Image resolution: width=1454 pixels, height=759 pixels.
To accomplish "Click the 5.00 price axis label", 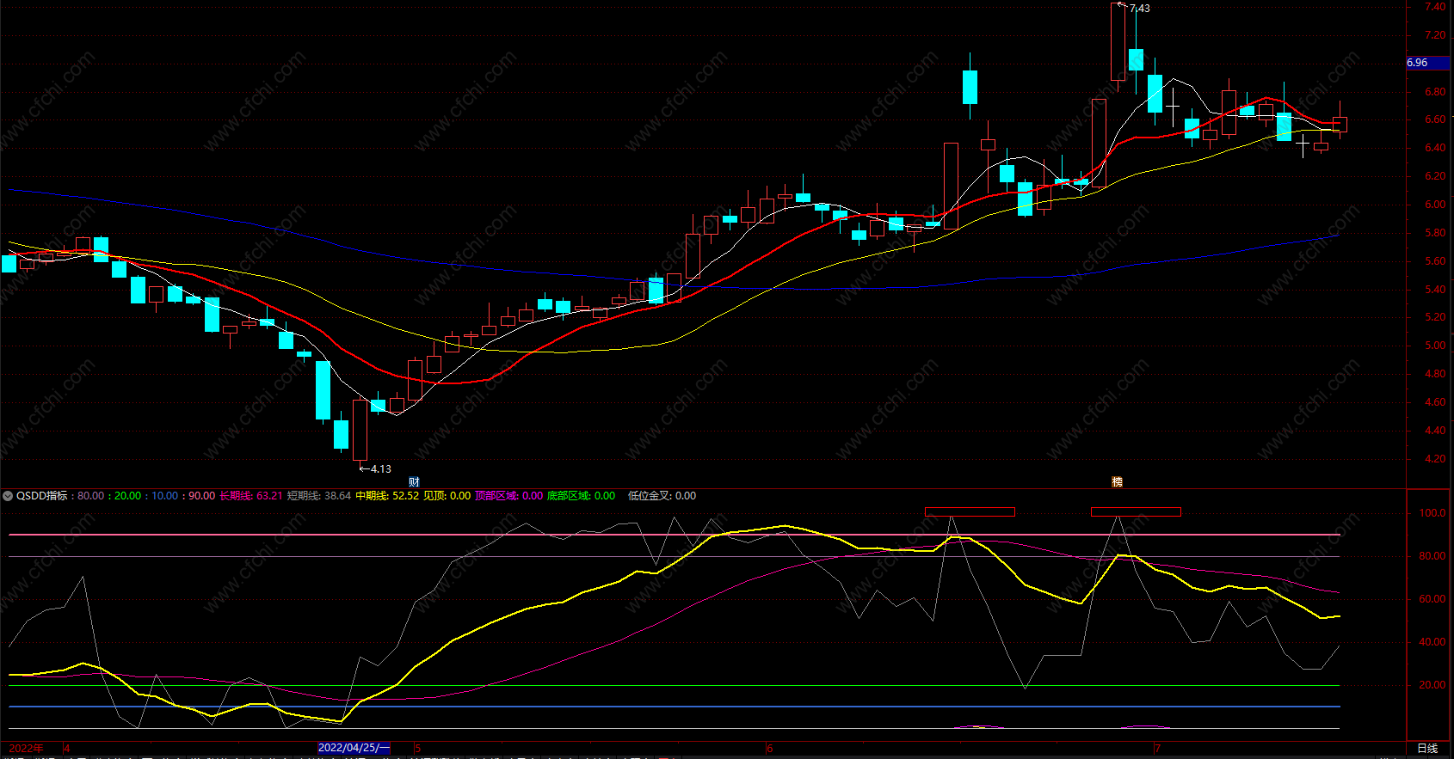I will pos(1435,346).
